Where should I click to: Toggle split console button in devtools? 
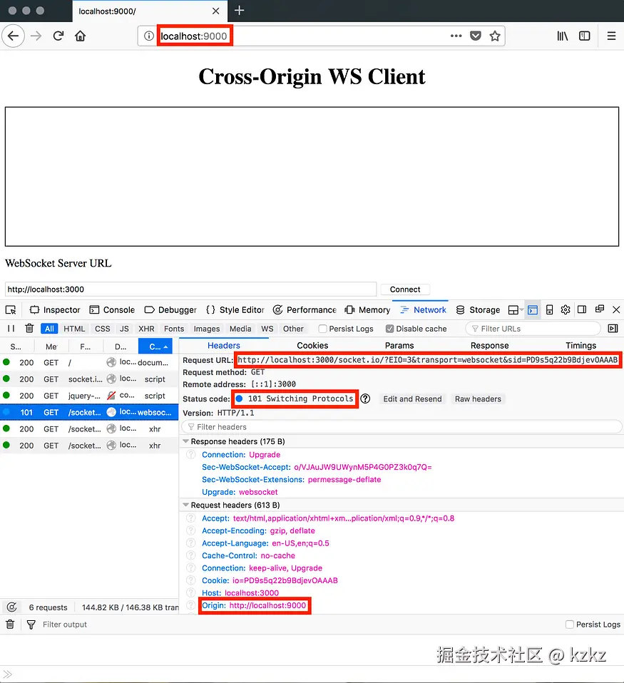(533, 309)
